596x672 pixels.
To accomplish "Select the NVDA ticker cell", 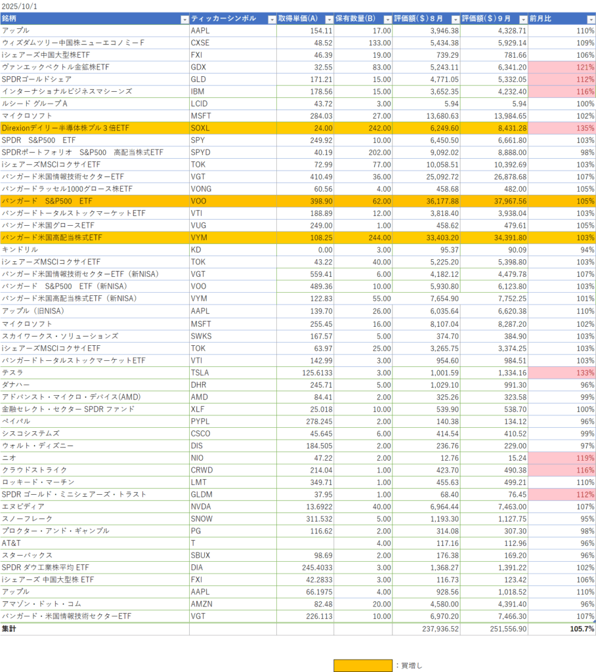I will coord(232,507).
